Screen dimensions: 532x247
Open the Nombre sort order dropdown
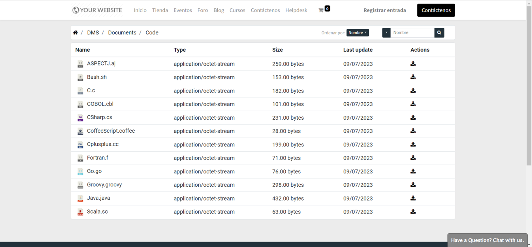[x=357, y=33]
